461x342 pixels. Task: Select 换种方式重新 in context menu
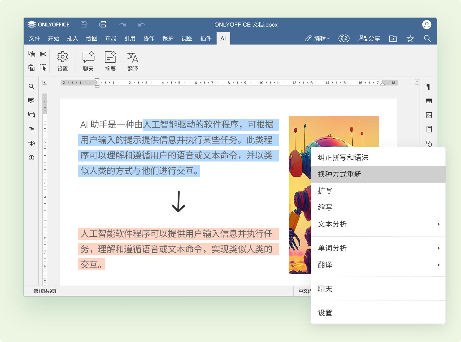pos(378,174)
